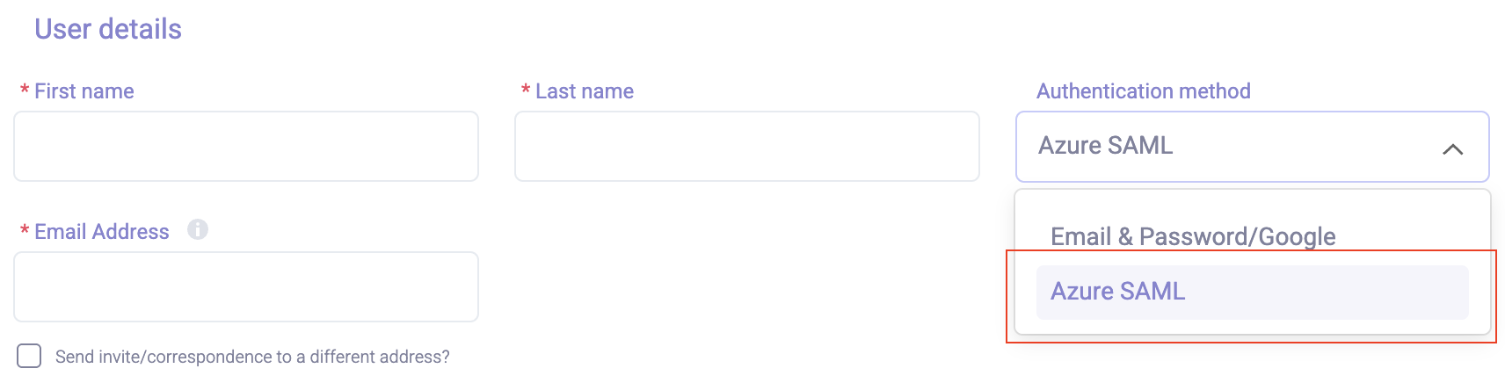1505x383 pixels.
Task: Click the red asterisk before Last name
Action: [526, 91]
